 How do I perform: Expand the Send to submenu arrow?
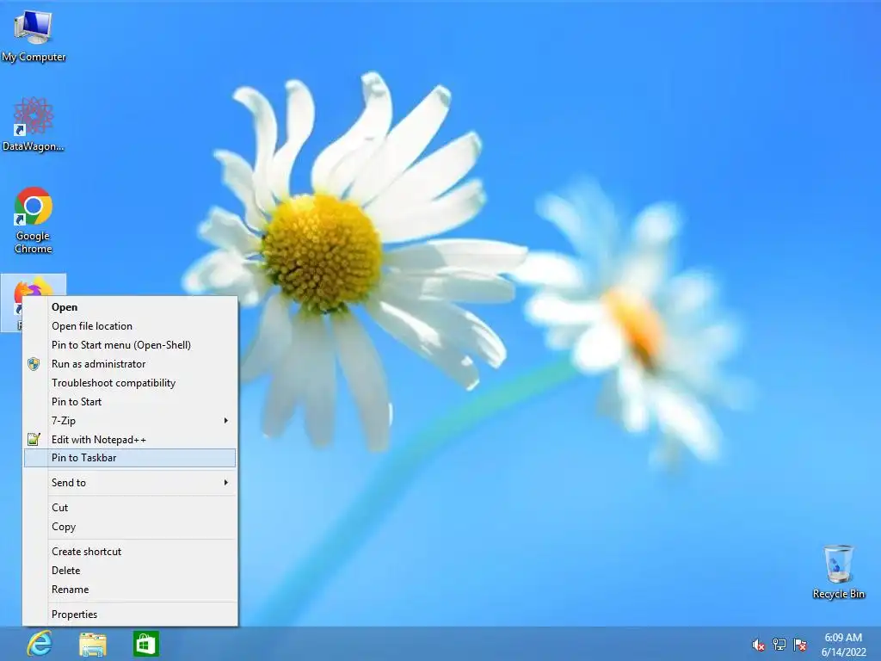click(x=226, y=482)
